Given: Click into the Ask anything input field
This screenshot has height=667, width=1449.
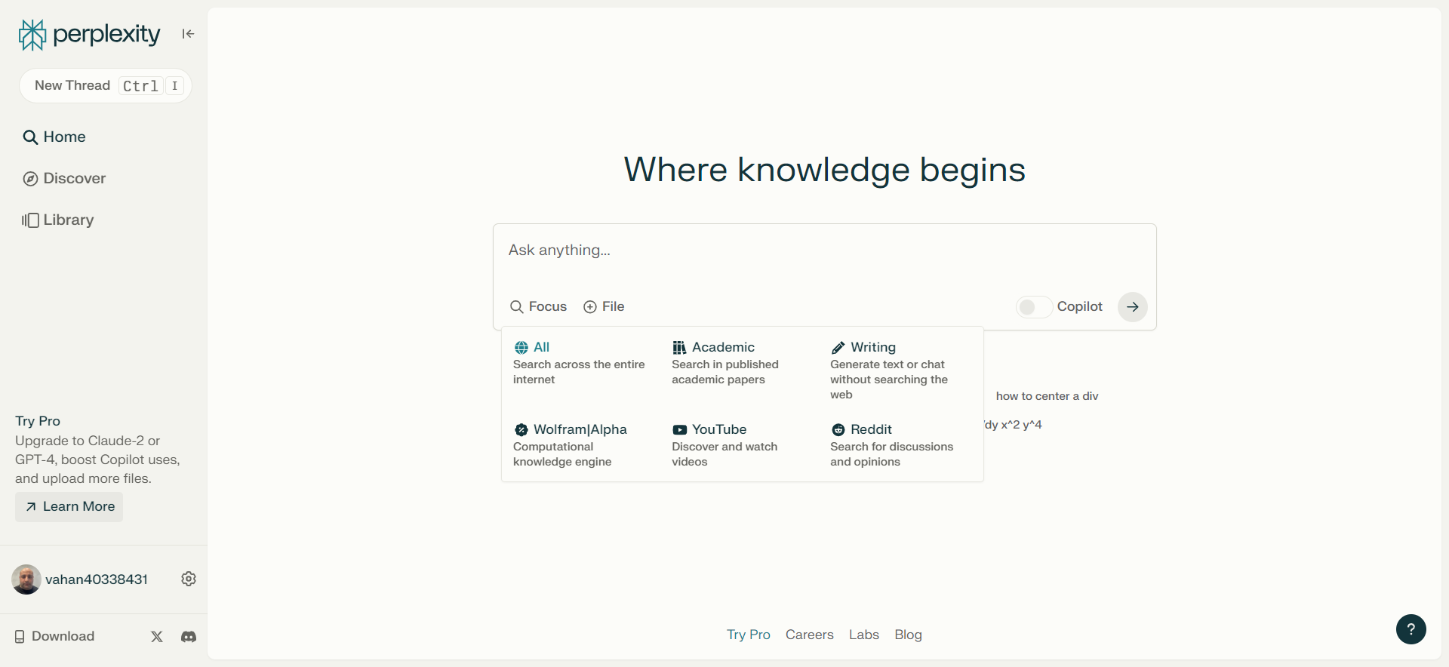Looking at the screenshot, I should click(824, 251).
